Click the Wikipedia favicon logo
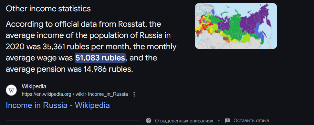This screenshot has height=125, width=314. [x=11, y=90]
